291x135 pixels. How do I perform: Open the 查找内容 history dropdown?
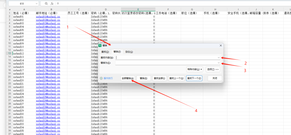(219, 57)
